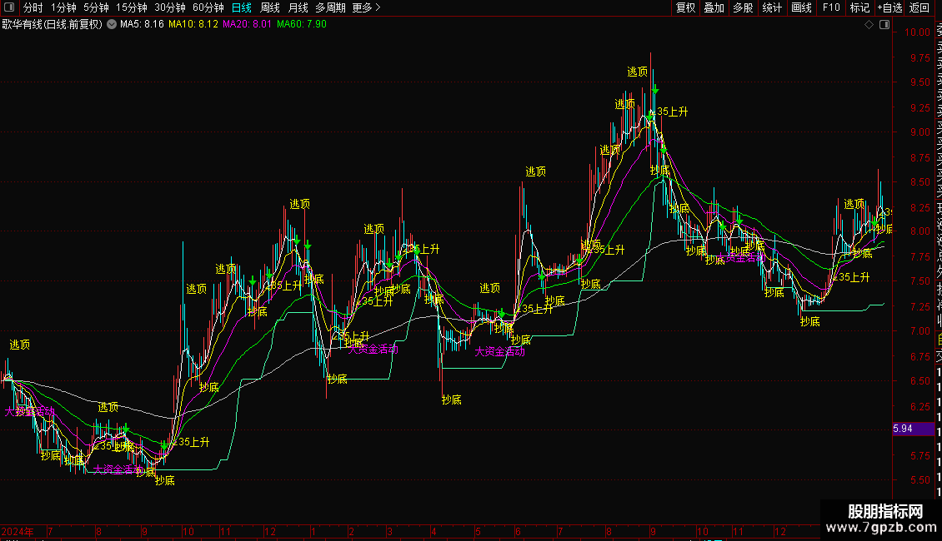Screen dimensions: 942x541
Task: Click the 歌华有线(日线.前复权) chart title
Action: coord(53,25)
